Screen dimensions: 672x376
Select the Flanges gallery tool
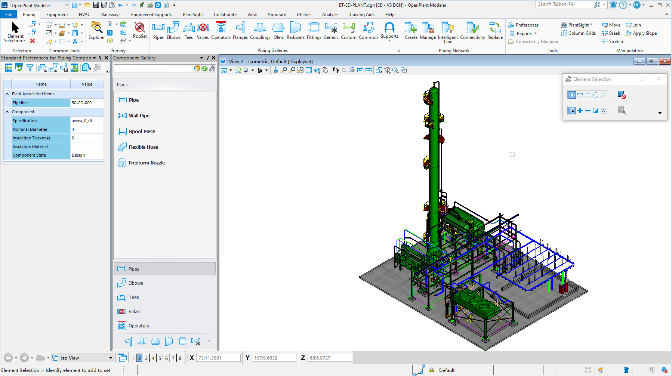coord(240,31)
